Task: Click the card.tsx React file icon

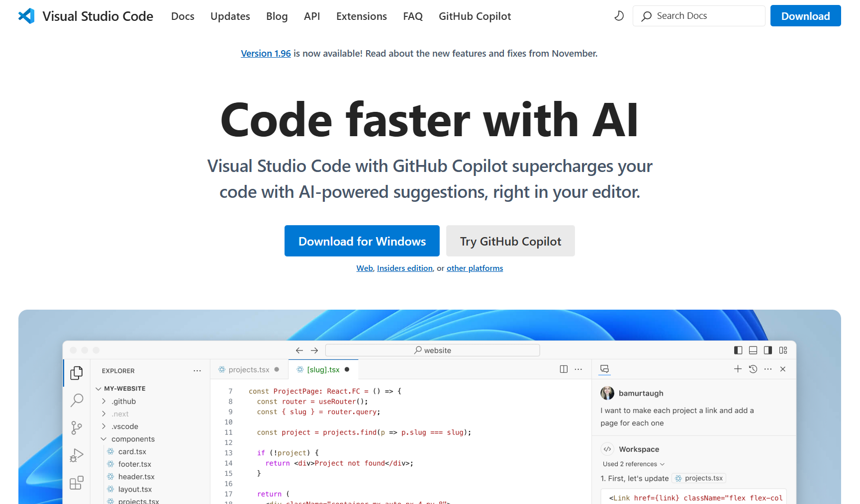Action: (111, 451)
